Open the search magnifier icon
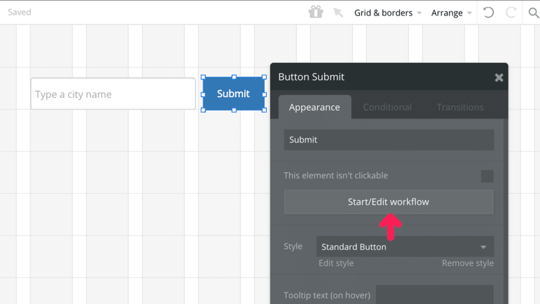The image size is (540, 304). point(533,12)
